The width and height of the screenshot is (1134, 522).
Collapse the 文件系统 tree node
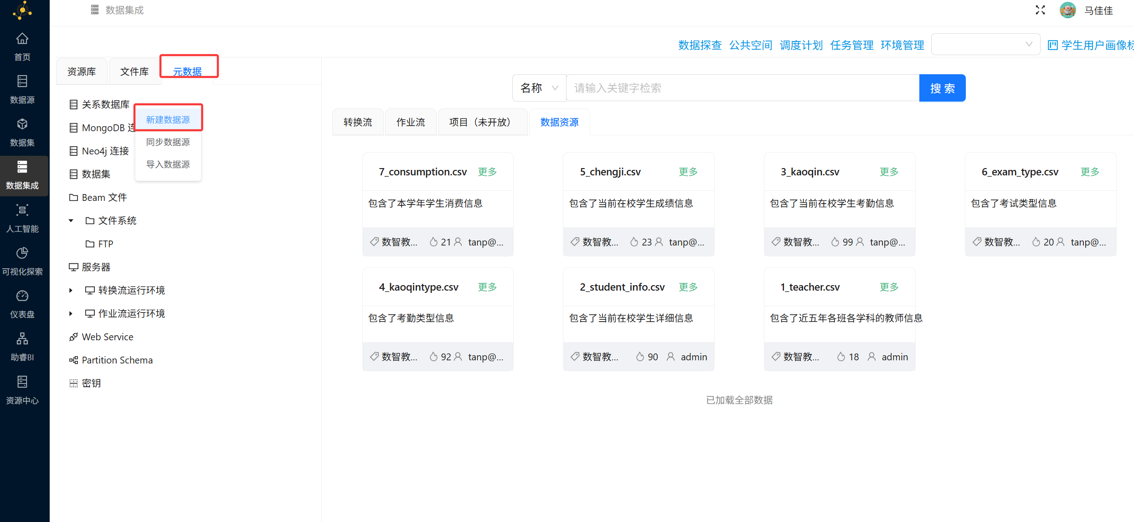click(x=71, y=221)
